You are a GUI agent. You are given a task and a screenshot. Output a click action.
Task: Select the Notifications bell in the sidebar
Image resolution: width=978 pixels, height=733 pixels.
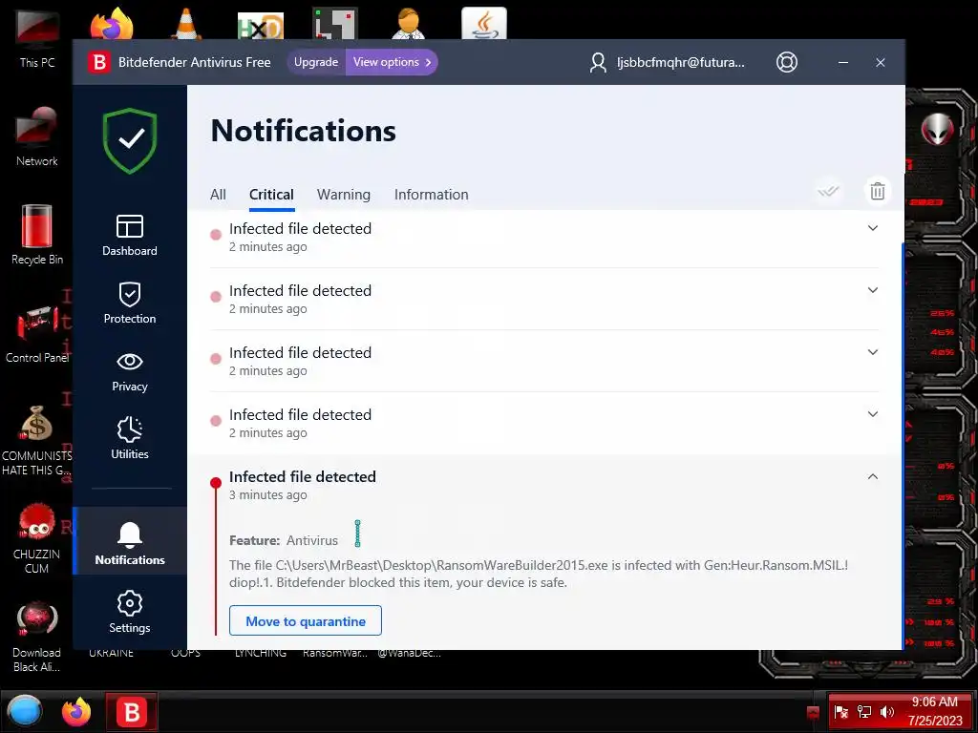pyautogui.click(x=130, y=541)
